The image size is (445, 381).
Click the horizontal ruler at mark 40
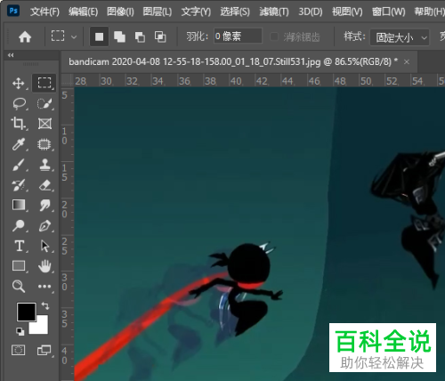tap(236, 81)
